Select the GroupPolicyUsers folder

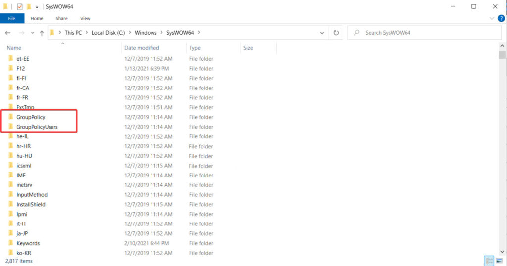37,127
